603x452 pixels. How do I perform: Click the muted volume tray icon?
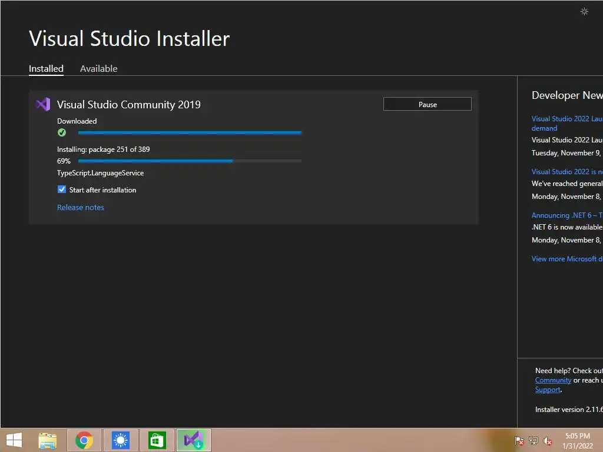547,441
